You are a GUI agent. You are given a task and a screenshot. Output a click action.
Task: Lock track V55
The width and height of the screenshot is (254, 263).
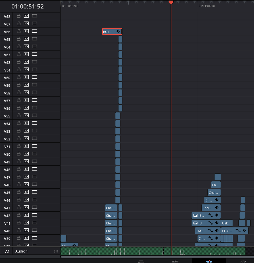pyautogui.click(x=19, y=115)
